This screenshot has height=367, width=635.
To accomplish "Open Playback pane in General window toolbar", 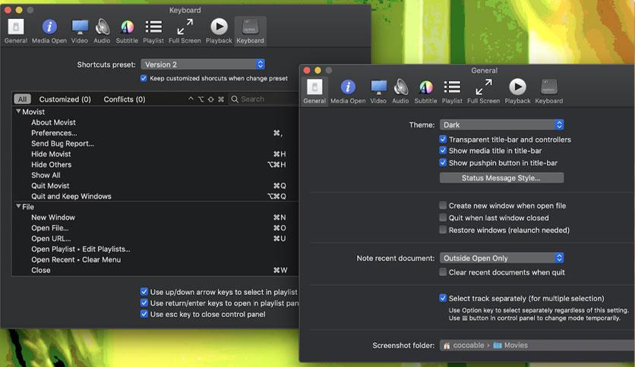I will tap(517, 91).
